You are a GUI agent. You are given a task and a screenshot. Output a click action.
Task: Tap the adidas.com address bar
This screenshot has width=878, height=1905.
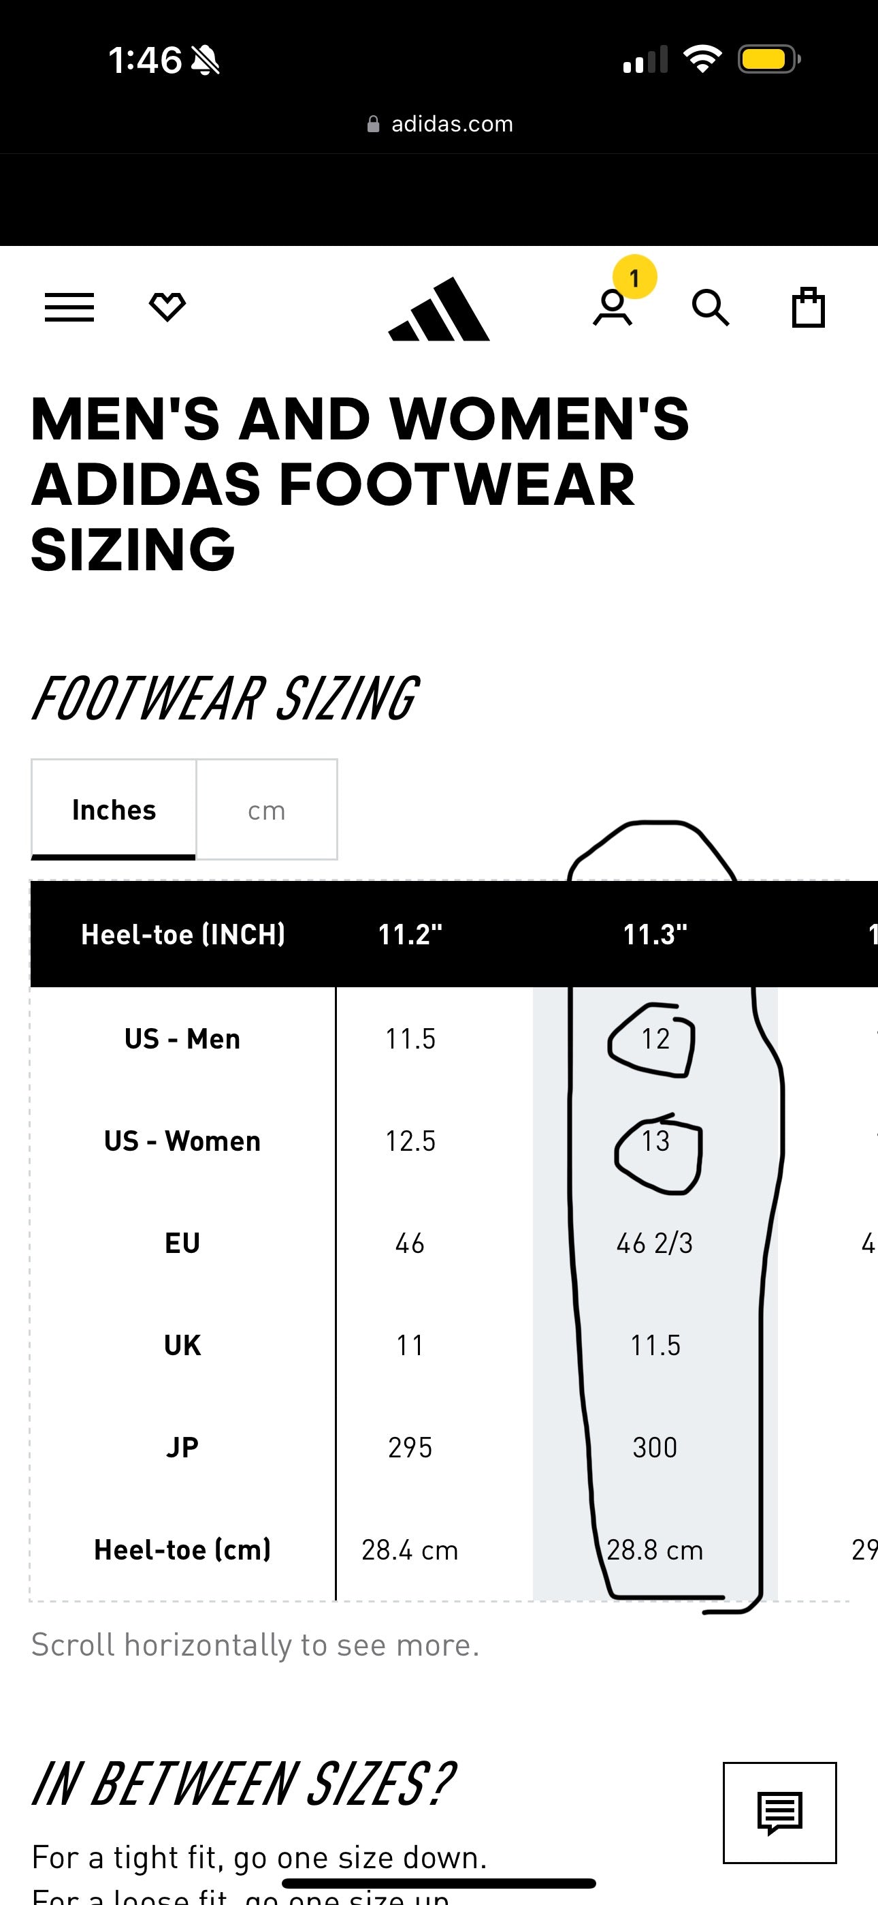(439, 123)
